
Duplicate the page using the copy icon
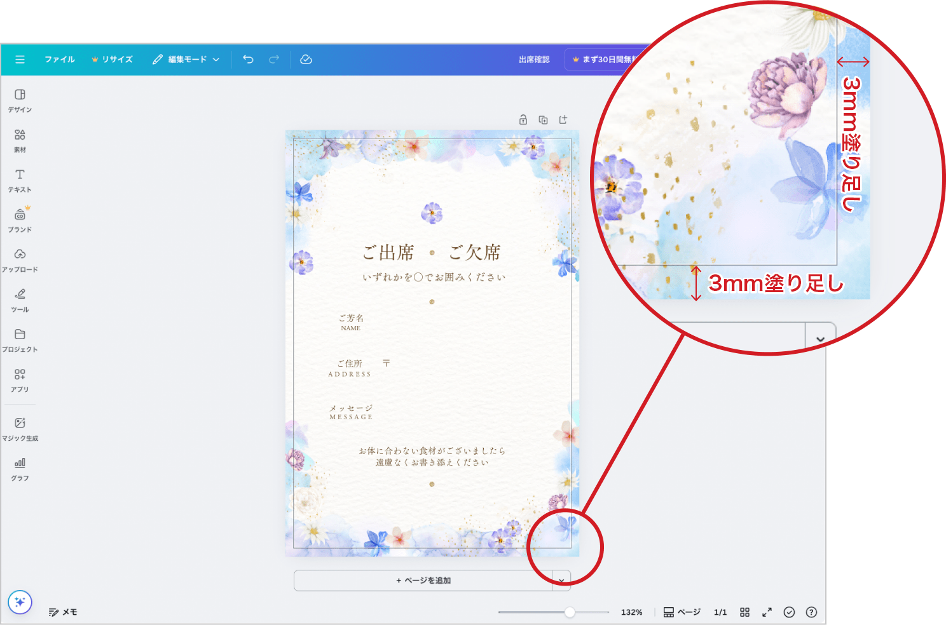point(542,119)
